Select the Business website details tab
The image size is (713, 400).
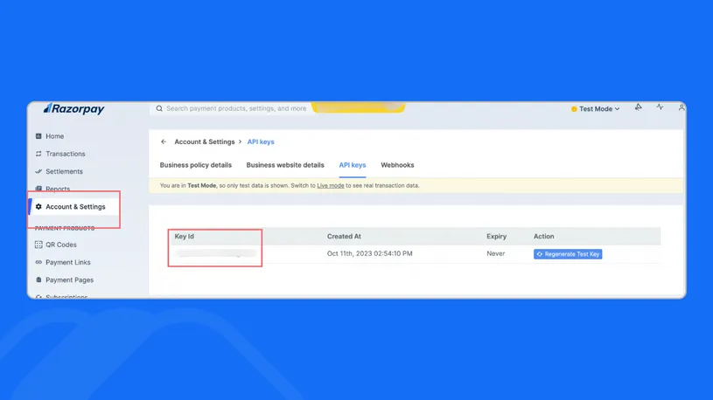click(285, 165)
